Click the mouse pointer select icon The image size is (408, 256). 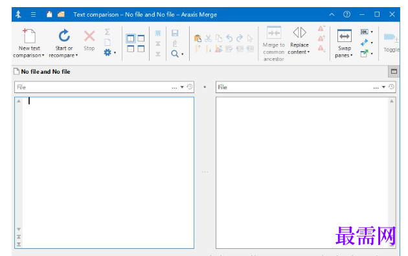point(250,38)
